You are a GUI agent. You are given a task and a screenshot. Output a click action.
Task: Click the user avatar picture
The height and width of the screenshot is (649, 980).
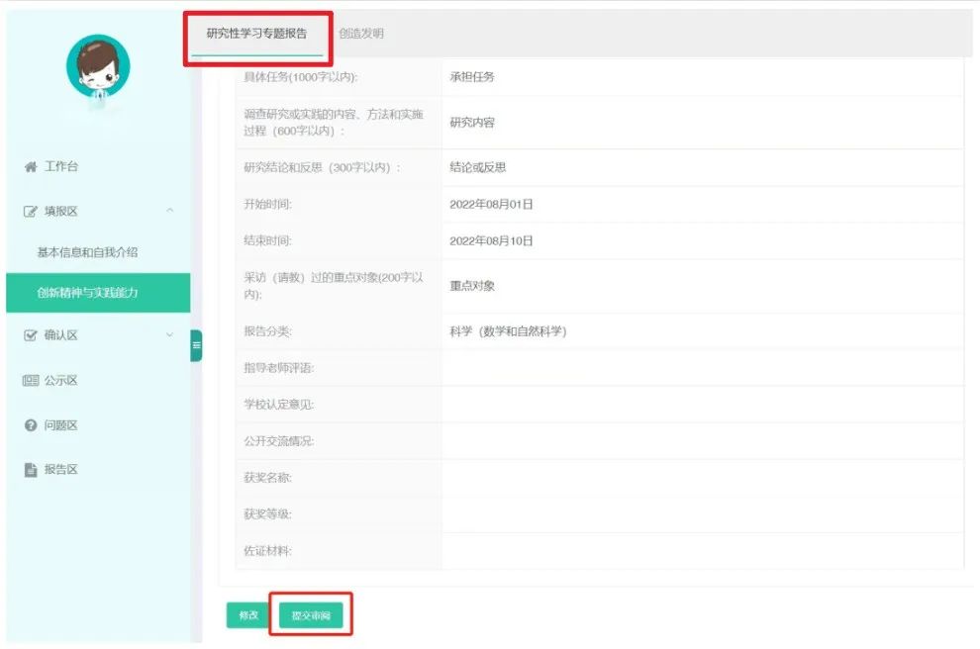tap(98, 67)
